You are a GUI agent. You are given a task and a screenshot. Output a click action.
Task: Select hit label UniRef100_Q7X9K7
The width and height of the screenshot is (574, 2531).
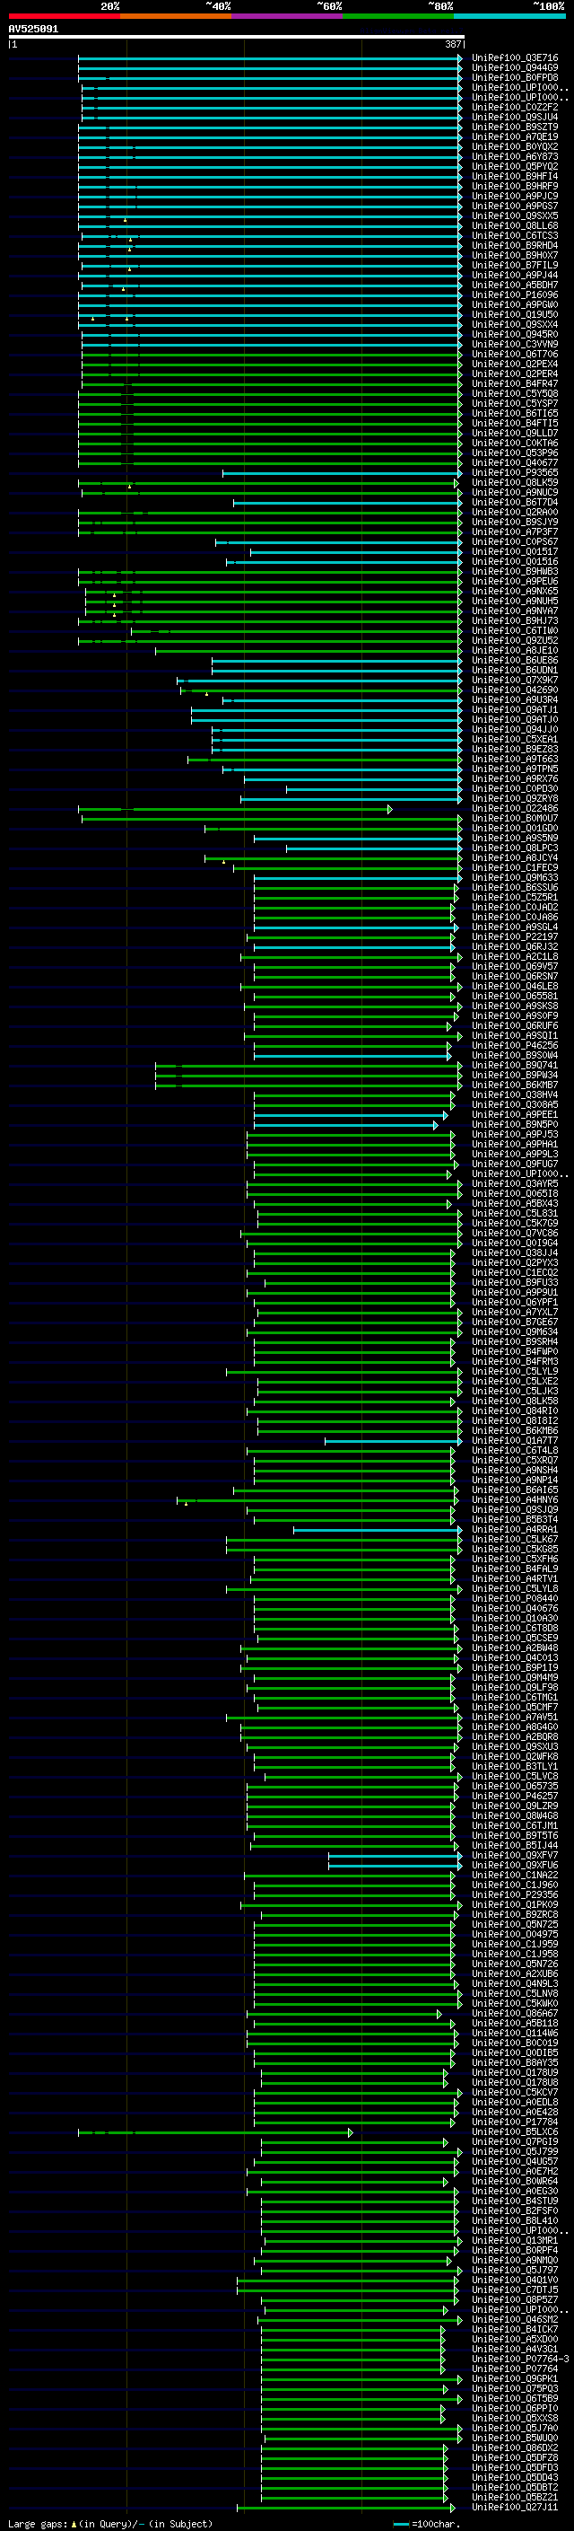[x=515, y=680]
